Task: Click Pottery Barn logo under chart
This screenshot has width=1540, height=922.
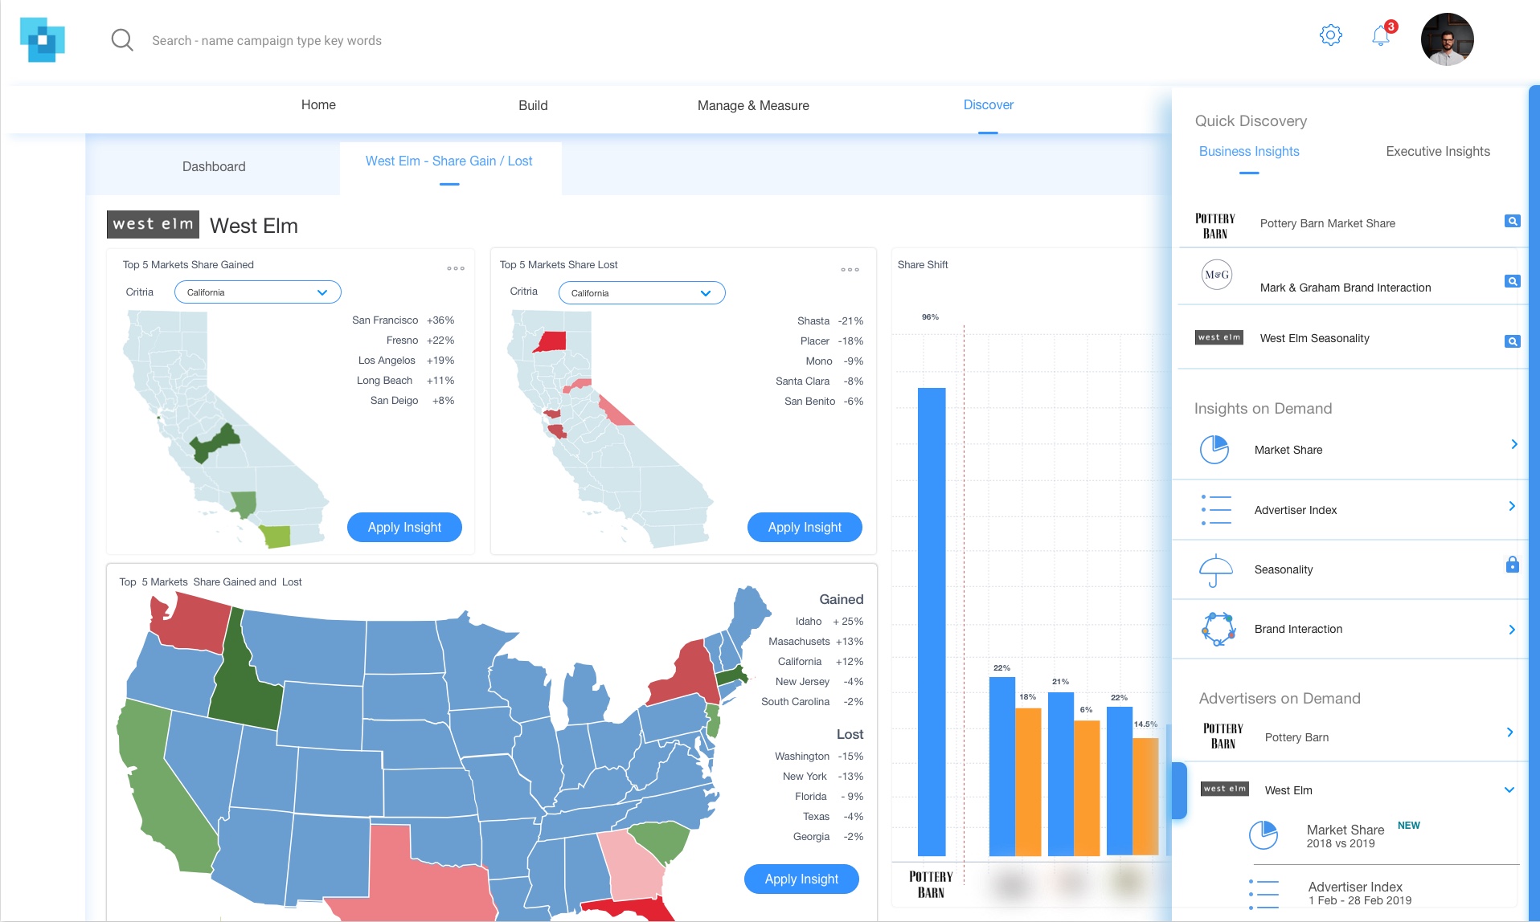Action: 931,884
